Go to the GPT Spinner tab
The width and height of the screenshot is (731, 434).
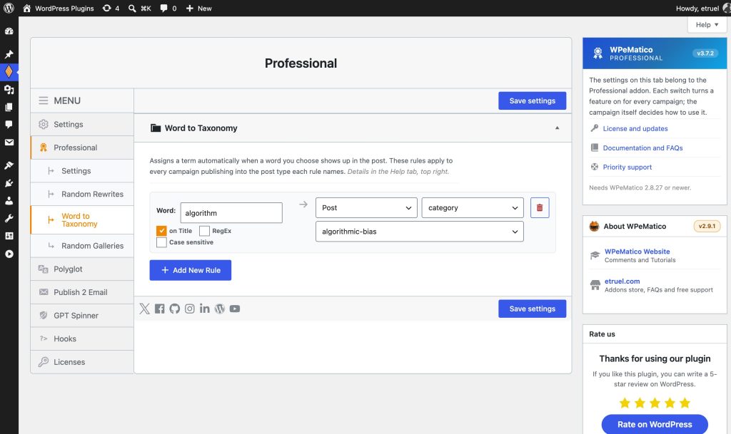click(82, 316)
